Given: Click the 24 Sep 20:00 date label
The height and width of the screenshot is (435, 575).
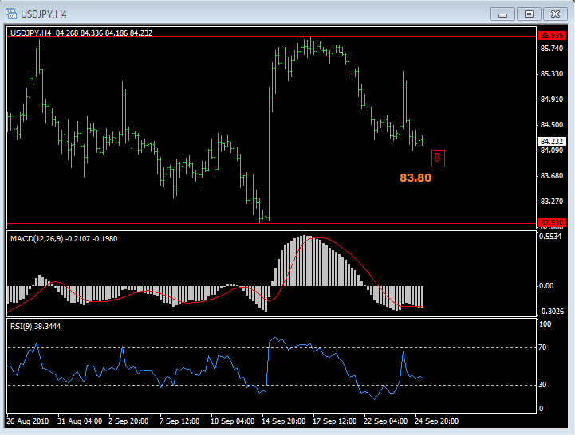Looking at the screenshot, I should coord(435,421).
